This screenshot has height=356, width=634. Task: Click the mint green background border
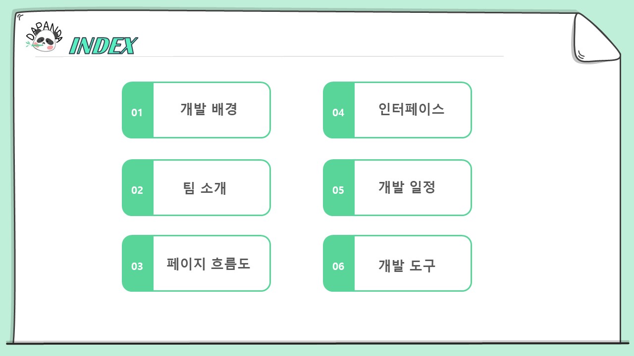(x=317, y=350)
